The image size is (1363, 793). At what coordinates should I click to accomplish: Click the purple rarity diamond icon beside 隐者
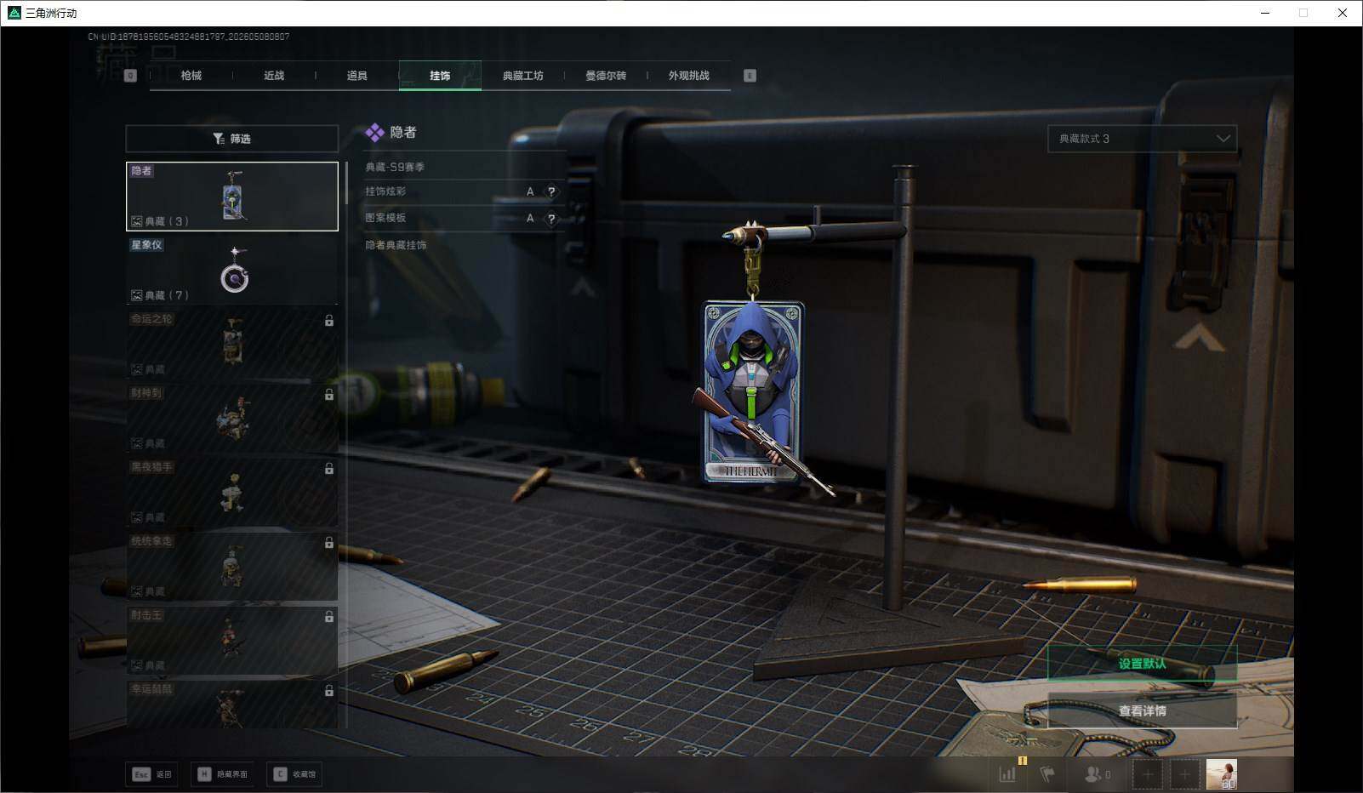click(374, 133)
